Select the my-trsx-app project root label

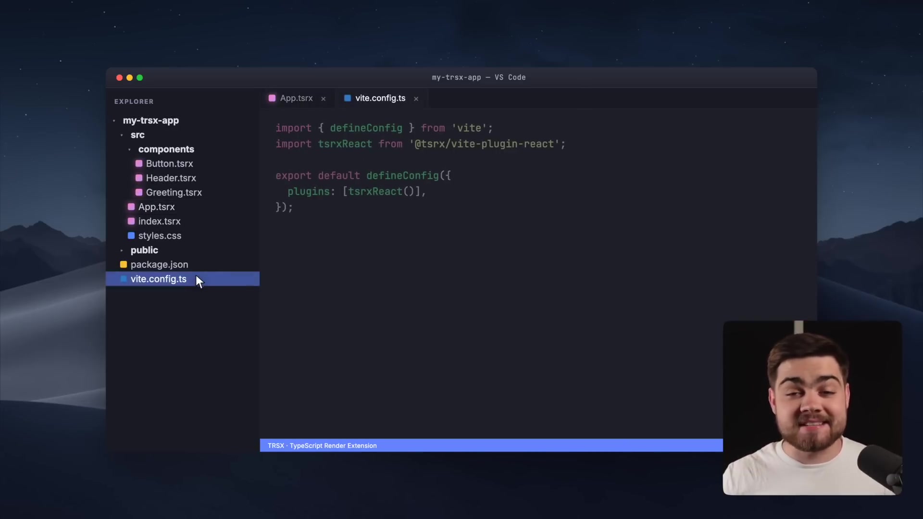click(151, 120)
